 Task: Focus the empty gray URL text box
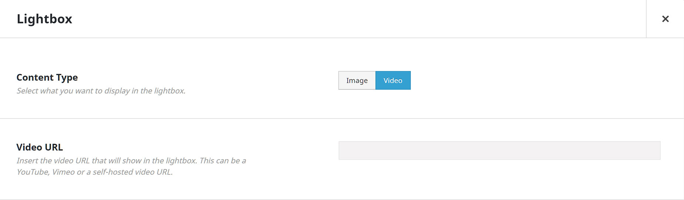[500, 150]
